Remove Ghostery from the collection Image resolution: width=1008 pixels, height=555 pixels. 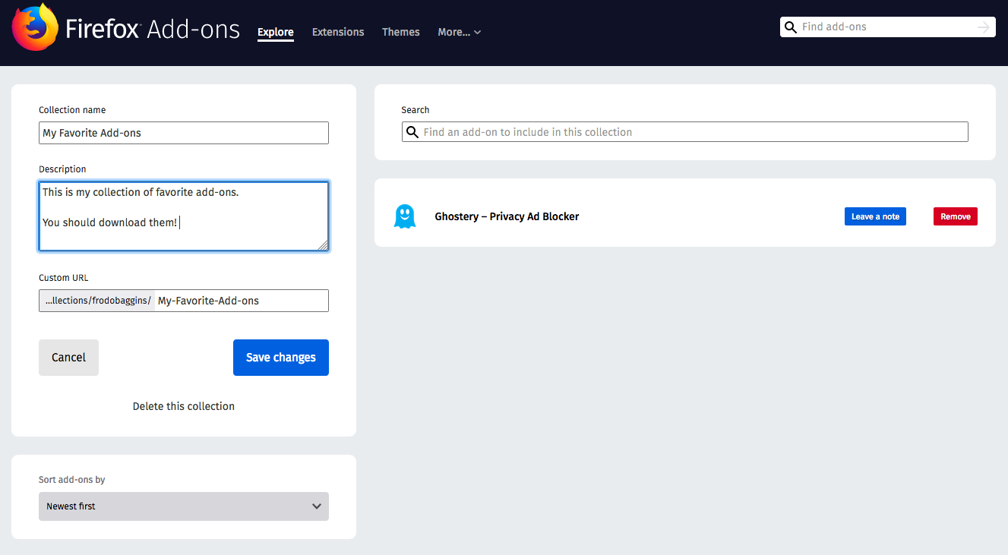pyautogui.click(x=956, y=216)
